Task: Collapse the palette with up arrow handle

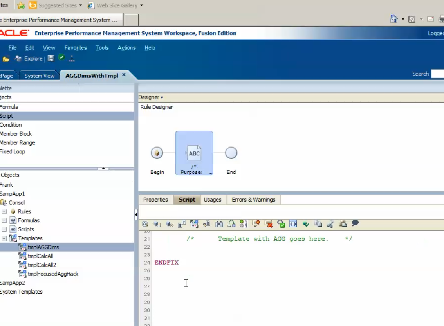Action: tap(103, 168)
